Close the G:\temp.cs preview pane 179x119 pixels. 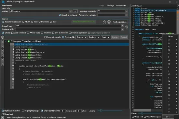coord(178,6)
